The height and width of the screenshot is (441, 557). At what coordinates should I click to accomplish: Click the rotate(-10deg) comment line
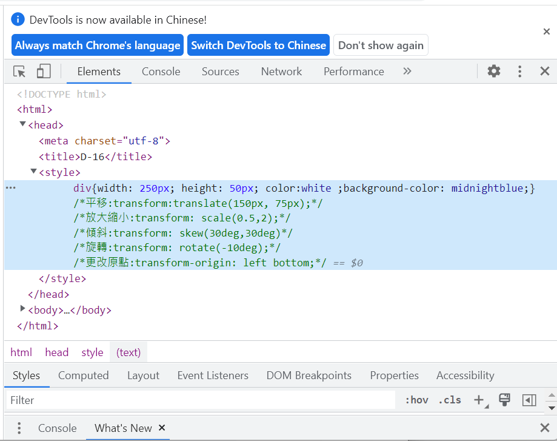(x=177, y=247)
